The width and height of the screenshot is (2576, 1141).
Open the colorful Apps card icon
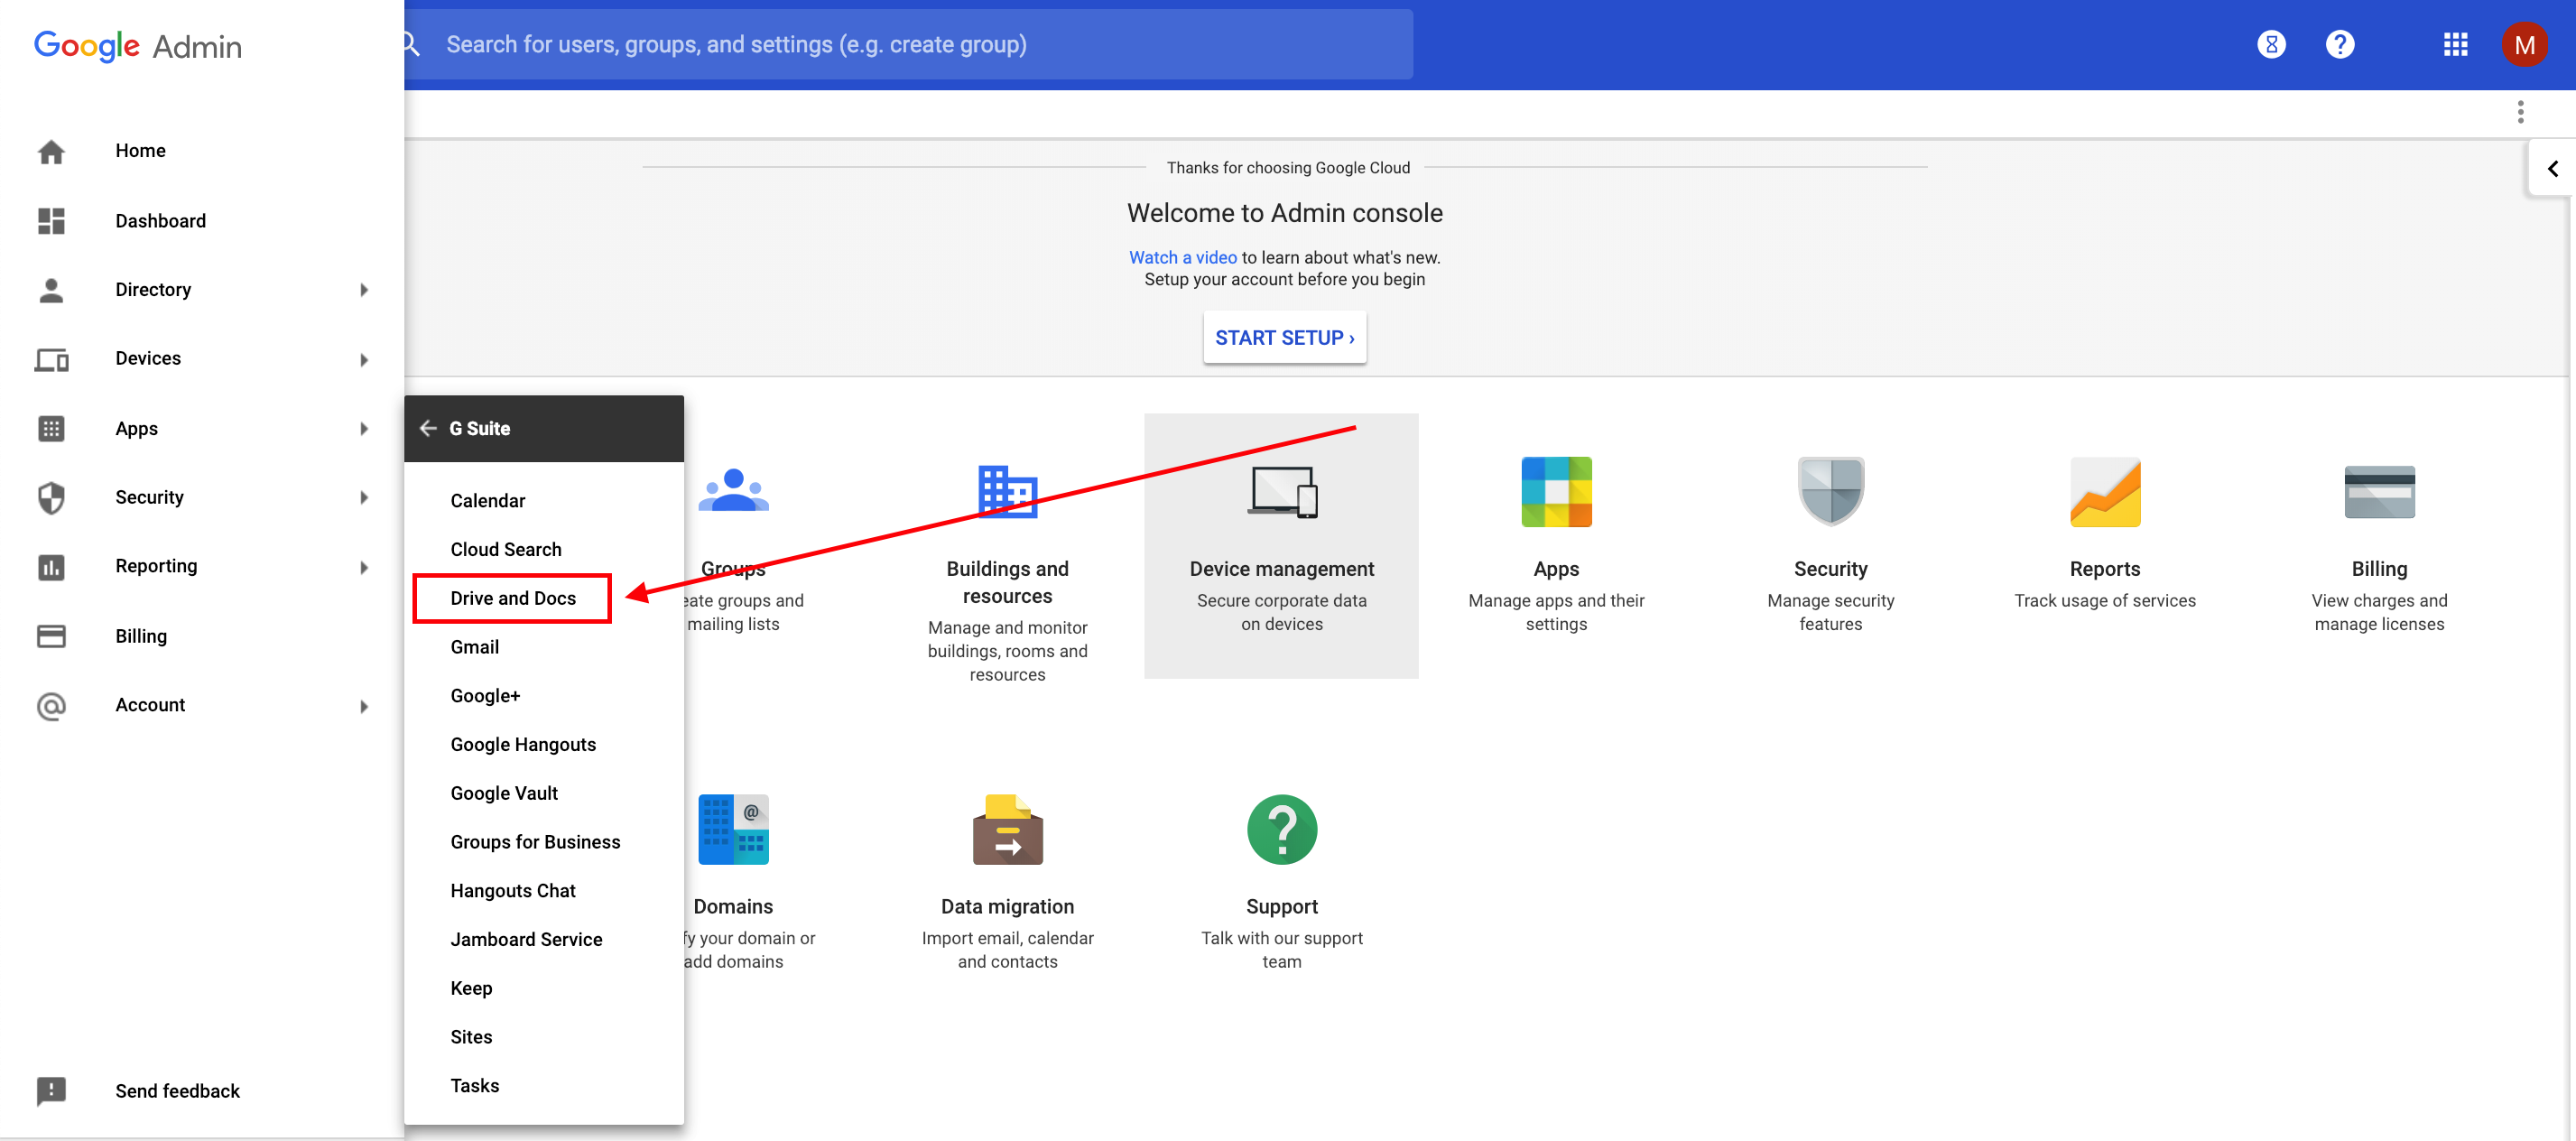point(1556,491)
